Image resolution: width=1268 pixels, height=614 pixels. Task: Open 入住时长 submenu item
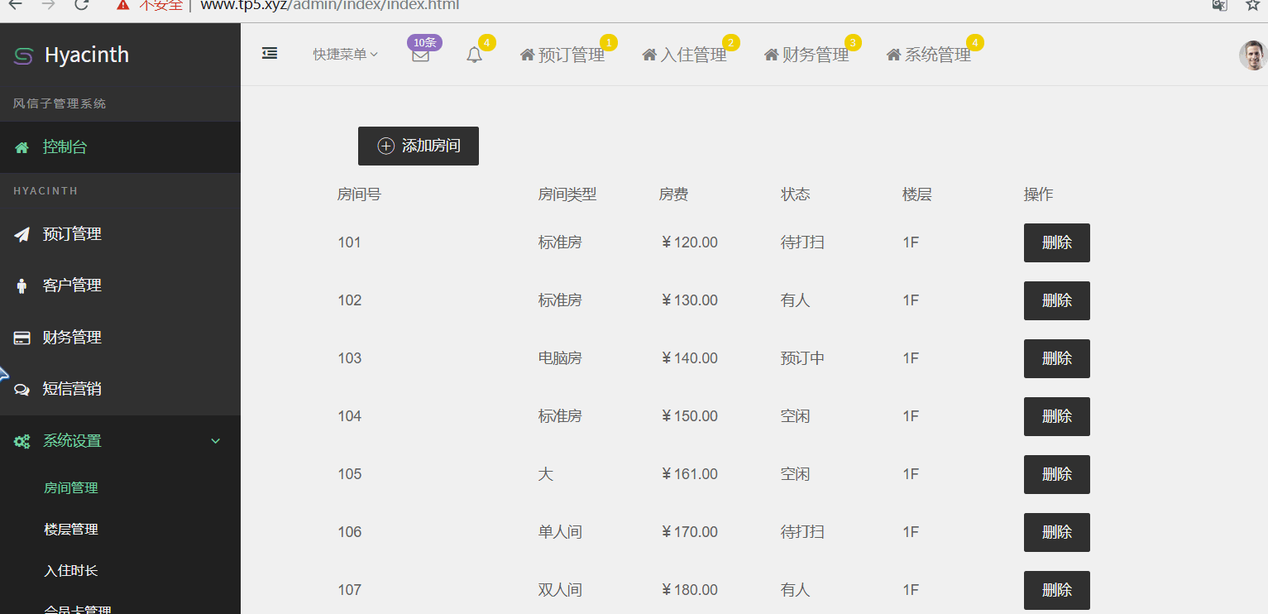point(71,571)
